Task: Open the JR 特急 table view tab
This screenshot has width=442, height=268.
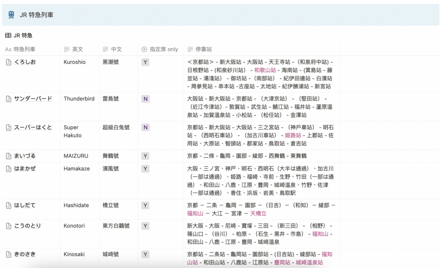Action: point(19,35)
